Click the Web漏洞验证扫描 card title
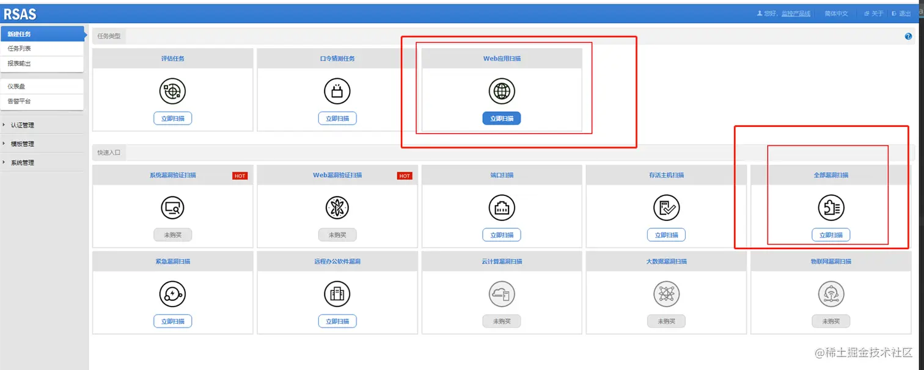The height and width of the screenshot is (370, 924). (x=337, y=175)
